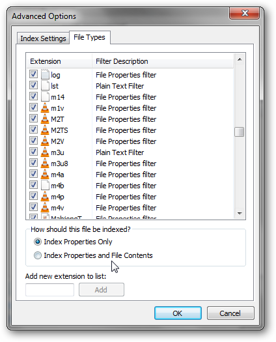This screenshot has height=342, width=276.
Task: Click the scrollbar up arrow
Action: pyautogui.click(x=240, y=59)
